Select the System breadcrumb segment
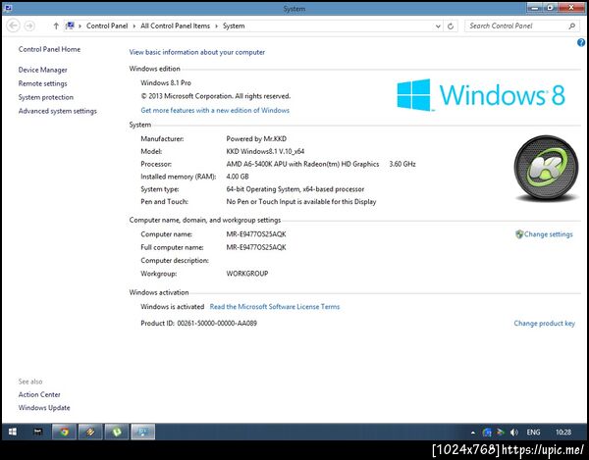 (x=234, y=26)
